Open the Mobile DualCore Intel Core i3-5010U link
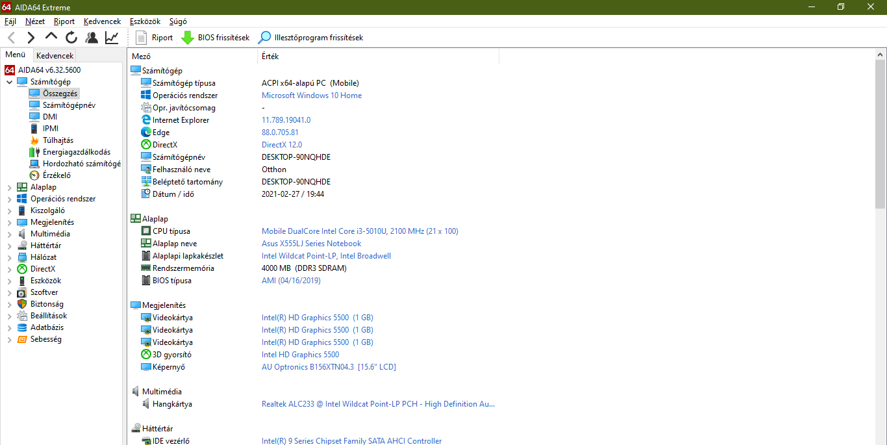Viewport: 887px width, 445px height. [360, 231]
